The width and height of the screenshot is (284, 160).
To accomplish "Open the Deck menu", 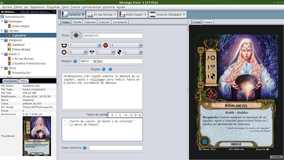I will point(65,7).
